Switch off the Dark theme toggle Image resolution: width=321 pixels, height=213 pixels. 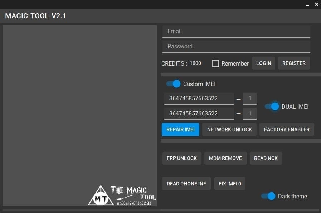click(x=268, y=196)
